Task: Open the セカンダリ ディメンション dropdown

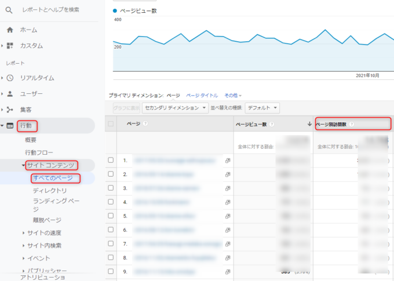Action: click(175, 108)
